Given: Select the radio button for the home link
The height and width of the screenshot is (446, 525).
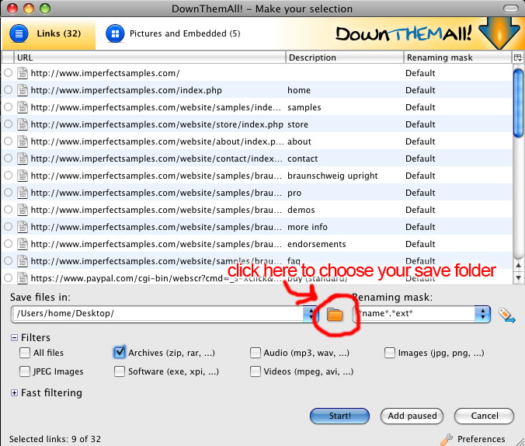Looking at the screenshot, I should point(9,90).
